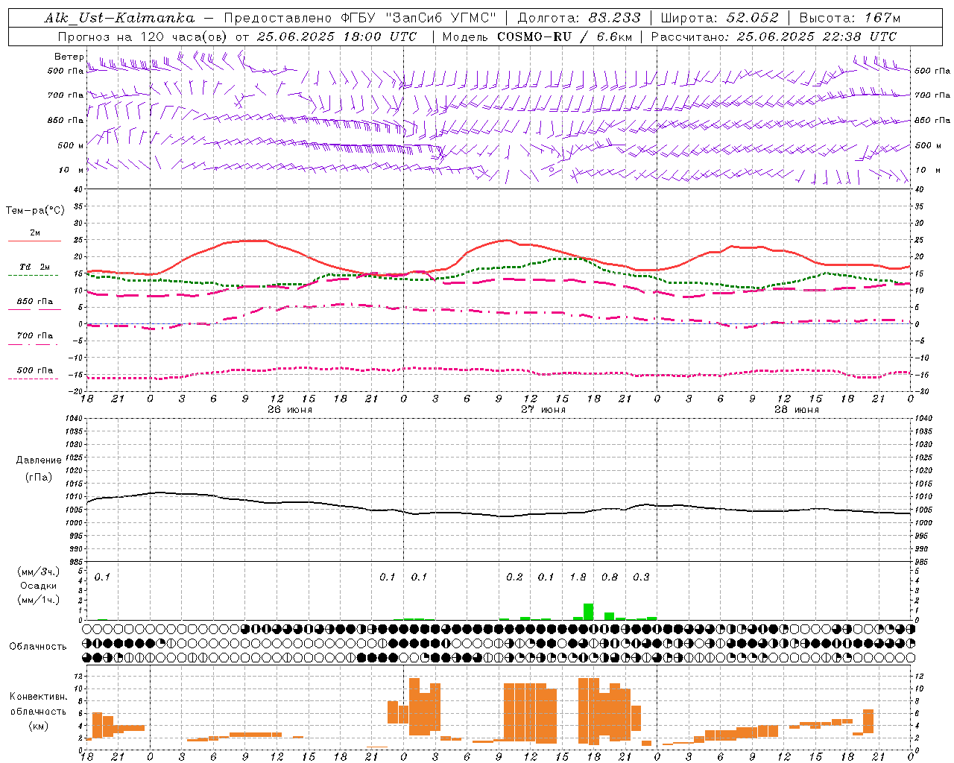This screenshot has height=763, width=954.
Task: Click the "Осадки" precipitation label
Action: coord(39,586)
